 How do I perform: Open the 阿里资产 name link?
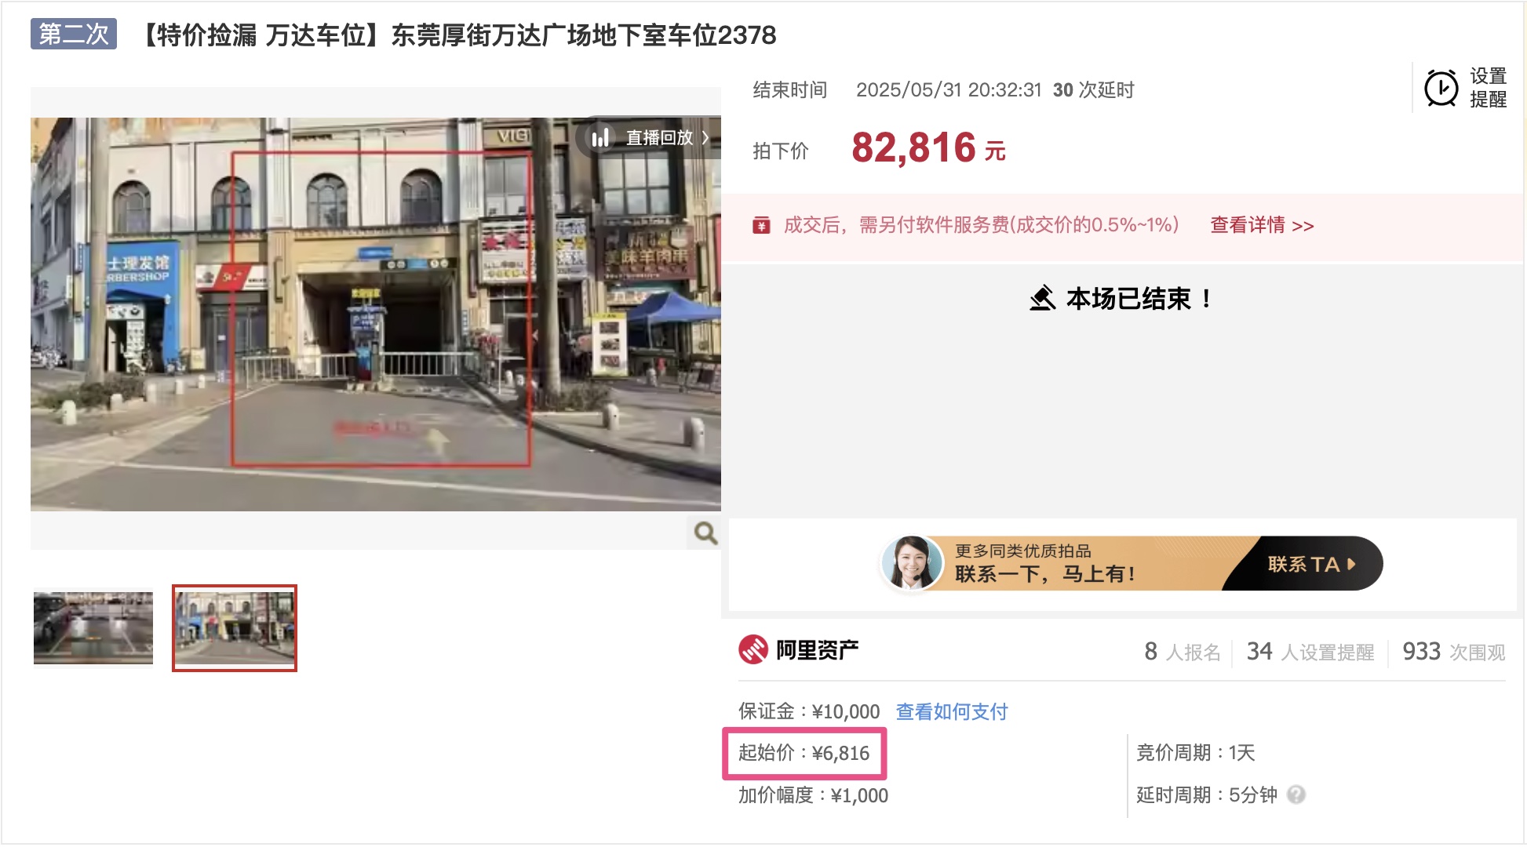tap(817, 650)
